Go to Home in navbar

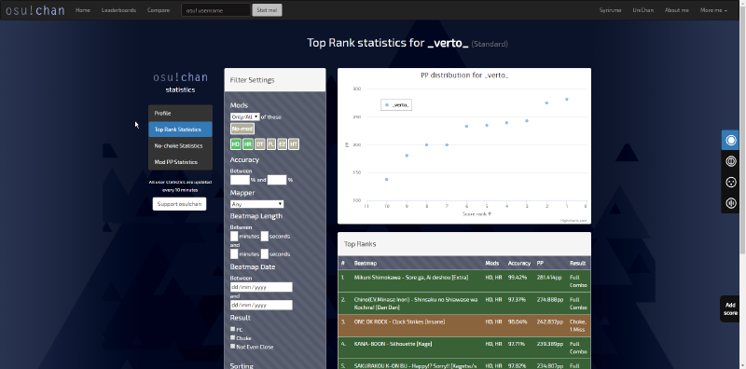coord(83,10)
